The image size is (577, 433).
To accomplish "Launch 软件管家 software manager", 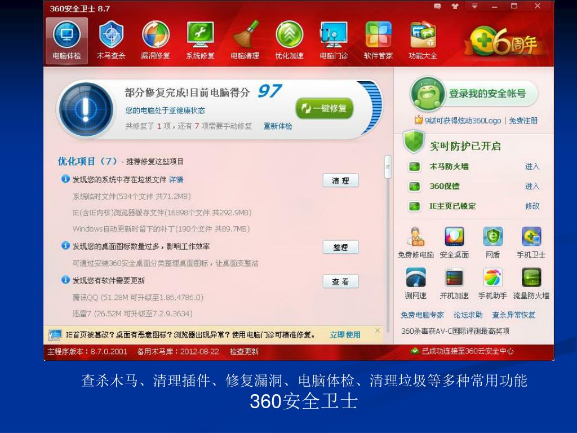I will [x=378, y=41].
